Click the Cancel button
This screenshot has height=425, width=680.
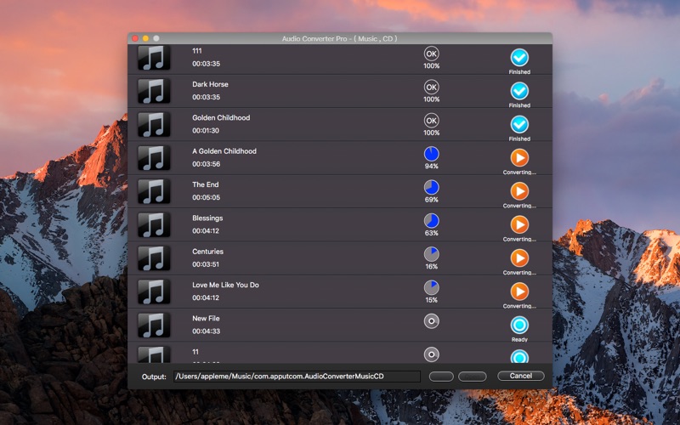520,376
